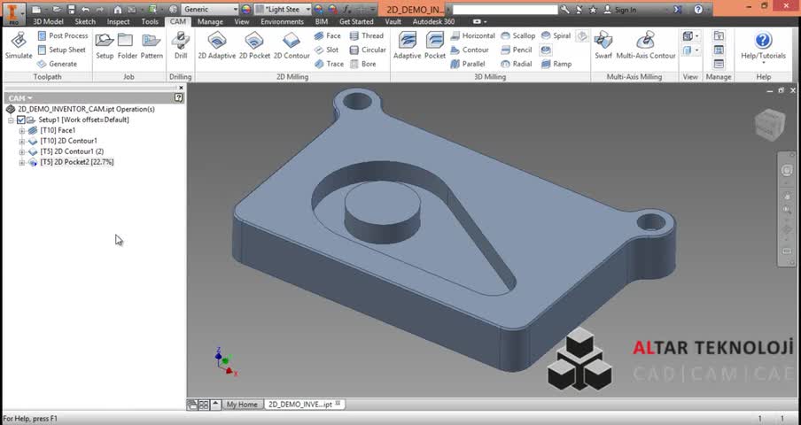Switch to the Tools ribbon tab
Screen dimensions: 801x425
point(150,21)
